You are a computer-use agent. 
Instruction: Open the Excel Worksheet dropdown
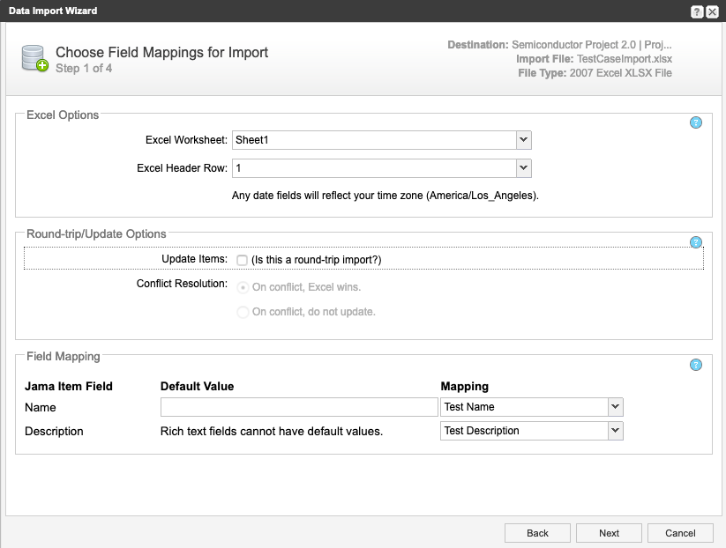[x=523, y=140]
